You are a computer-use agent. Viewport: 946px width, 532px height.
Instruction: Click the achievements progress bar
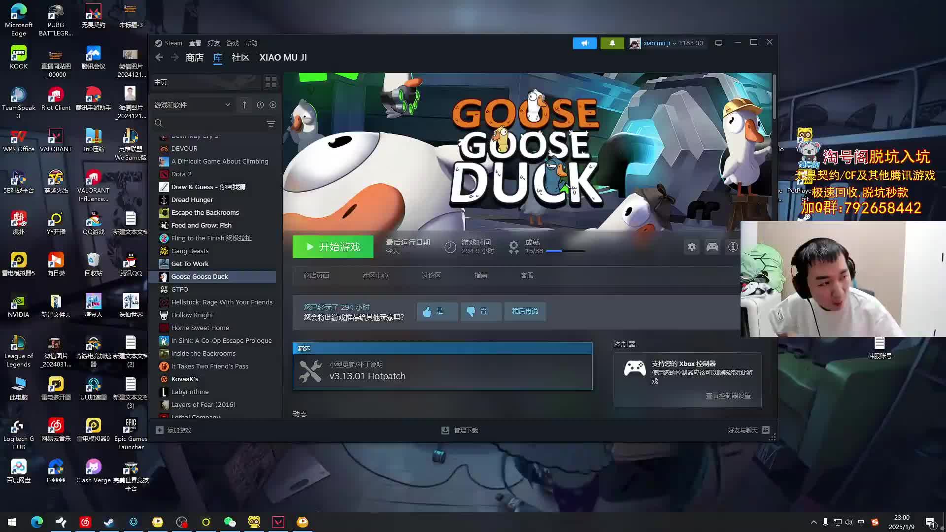tap(565, 251)
